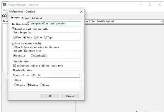The height and width of the screenshot is (112, 164).
Task: Confirm preferences with OK button
Action: [50, 96]
